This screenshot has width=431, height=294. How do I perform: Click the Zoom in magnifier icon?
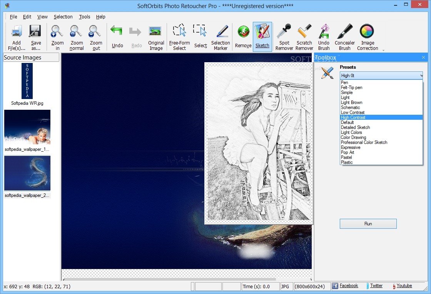(x=57, y=31)
